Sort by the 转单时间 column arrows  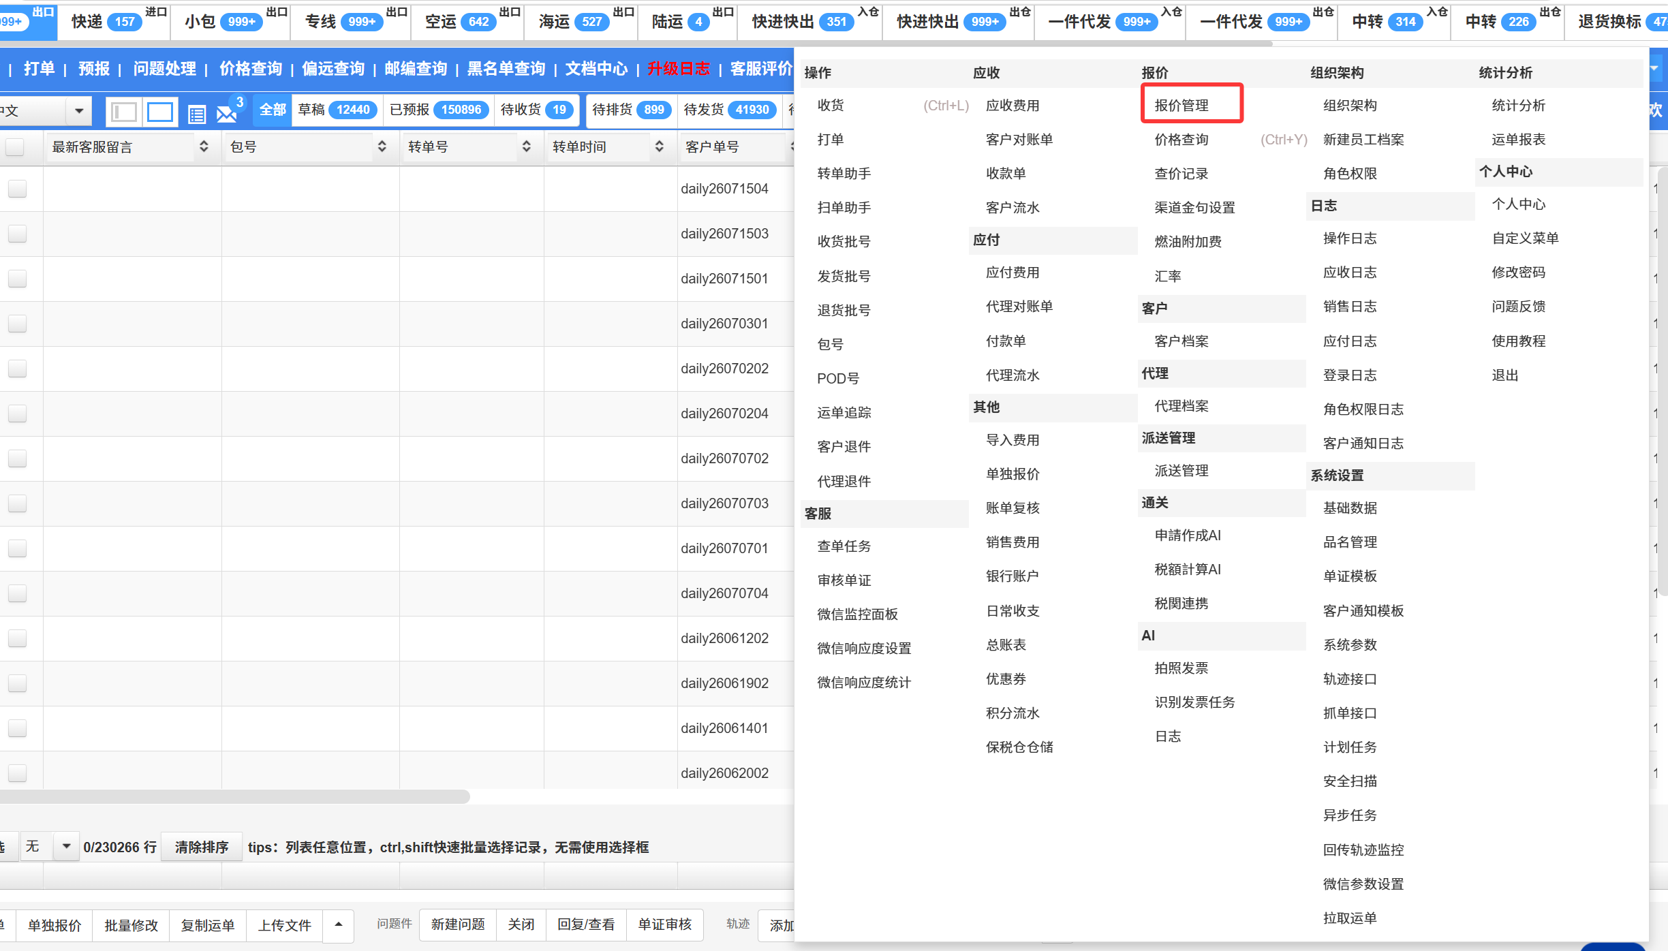(659, 146)
